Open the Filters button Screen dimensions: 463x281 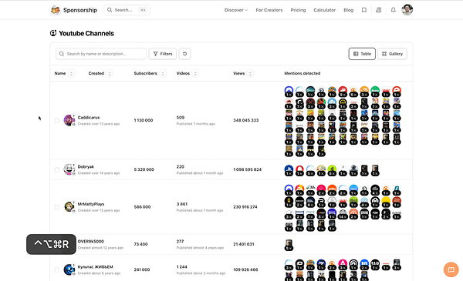click(163, 54)
